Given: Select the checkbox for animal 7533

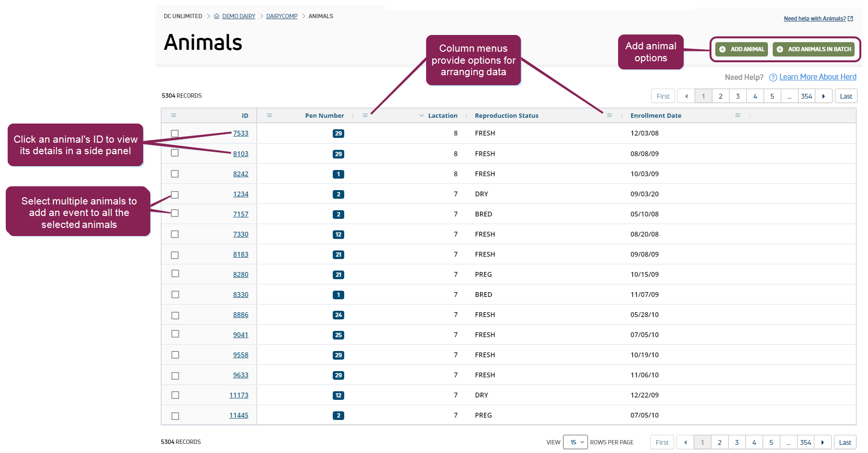Looking at the screenshot, I should 175,134.
